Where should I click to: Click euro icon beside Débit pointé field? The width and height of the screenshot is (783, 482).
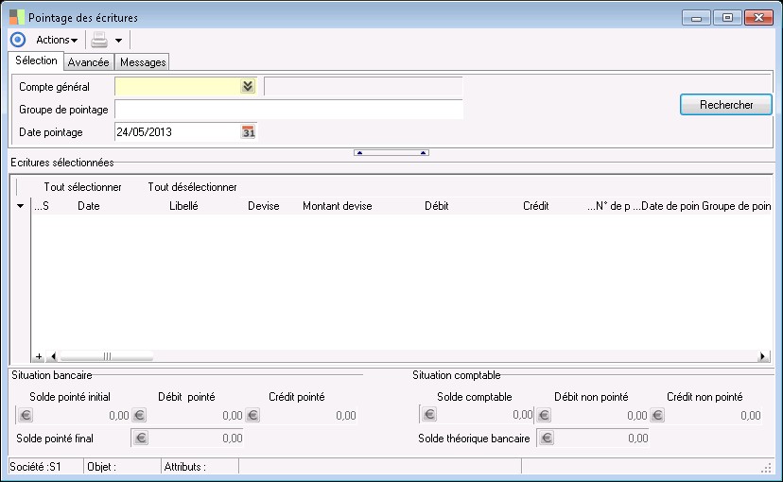coord(139,415)
